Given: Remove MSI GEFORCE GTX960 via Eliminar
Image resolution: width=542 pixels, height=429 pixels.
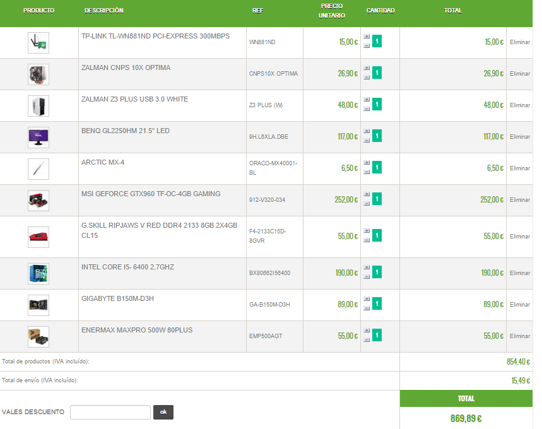Looking at the screenshot, I should pyautogui.click(x=520, y=200).
